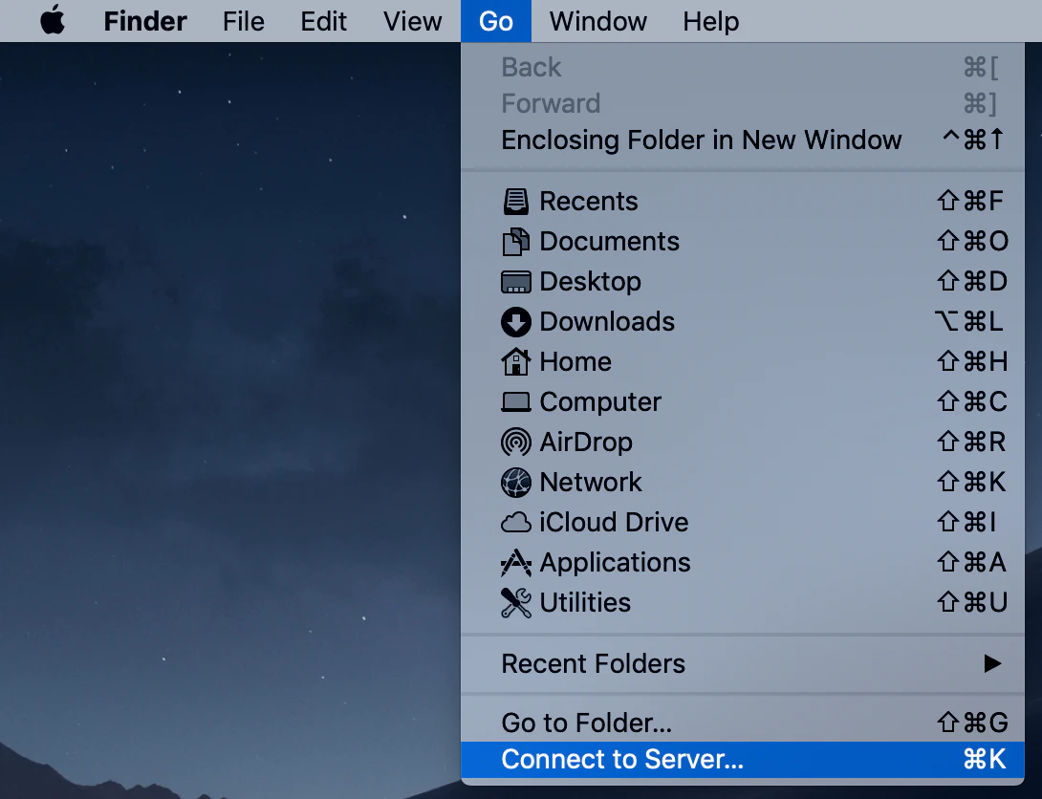Click the Network globe icon
Screen dimensions: 1042x799
tap(515, 483)
